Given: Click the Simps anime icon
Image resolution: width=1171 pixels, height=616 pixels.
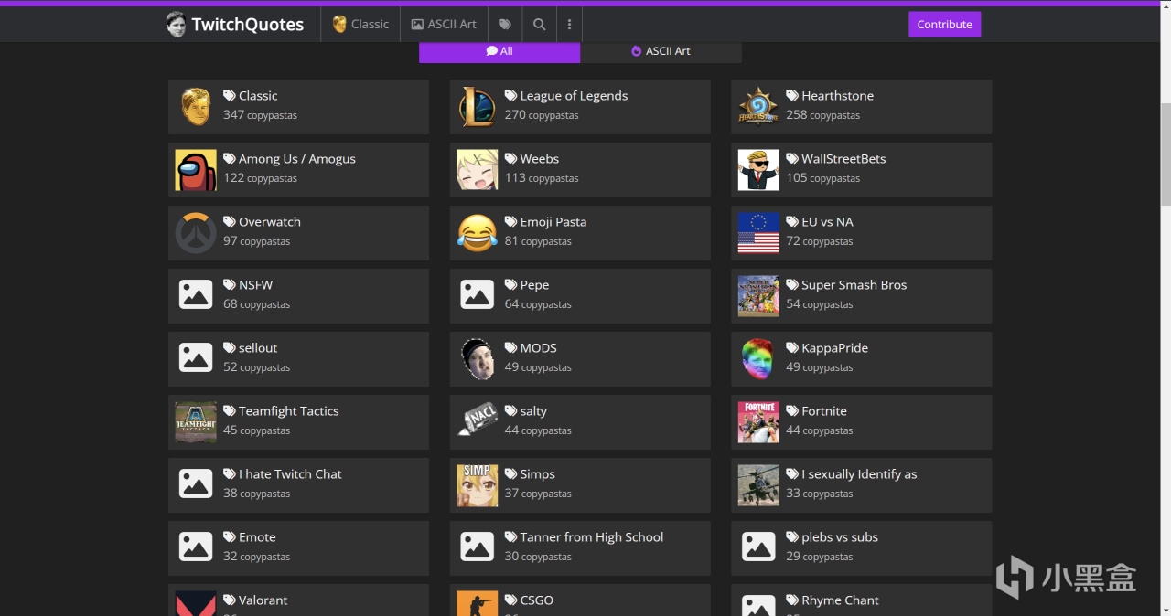Looking at the screenshot, I should (x=478, y=485).
